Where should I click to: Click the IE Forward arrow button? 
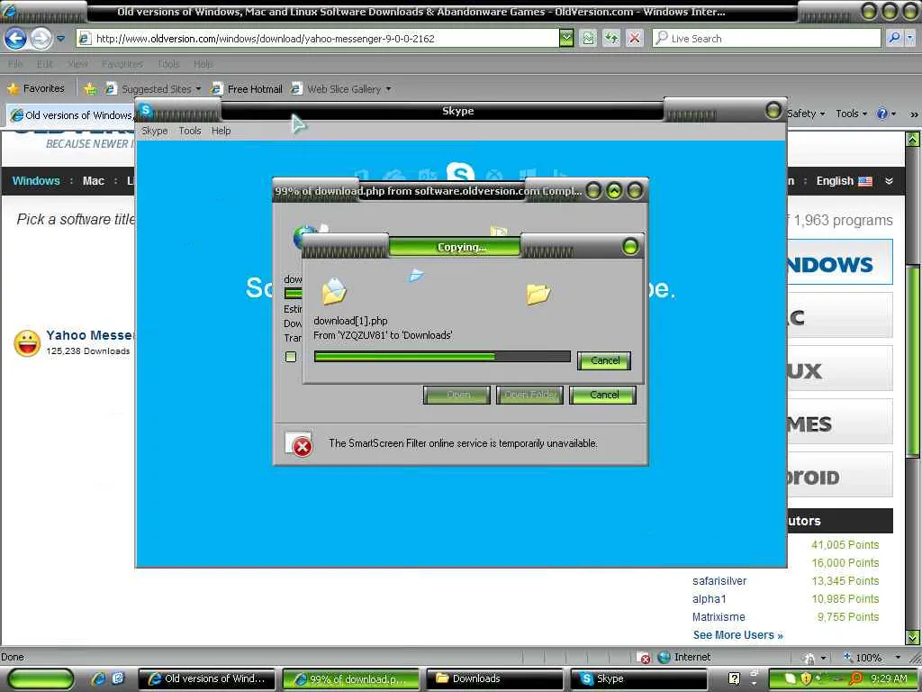[41, 39]
